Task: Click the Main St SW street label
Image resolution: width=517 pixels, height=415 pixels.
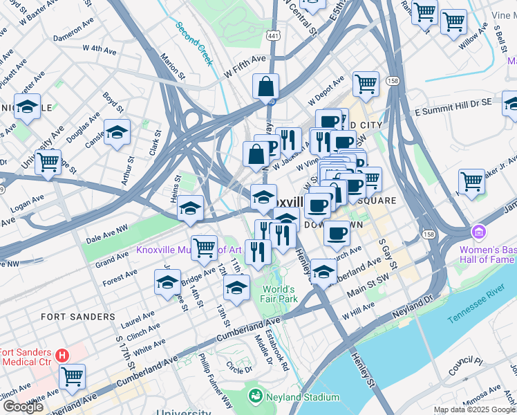Action: [368, 286]
